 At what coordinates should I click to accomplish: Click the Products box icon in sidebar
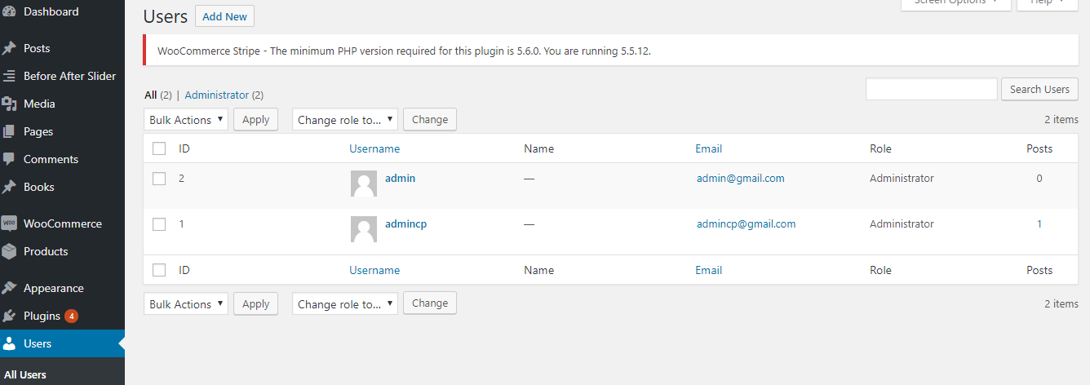tap(10, 251)
